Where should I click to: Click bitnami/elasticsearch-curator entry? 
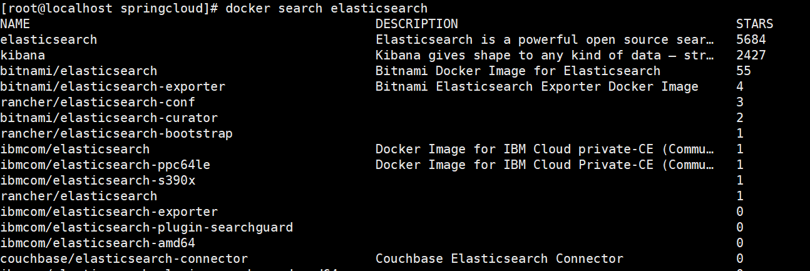click(109, 118)
